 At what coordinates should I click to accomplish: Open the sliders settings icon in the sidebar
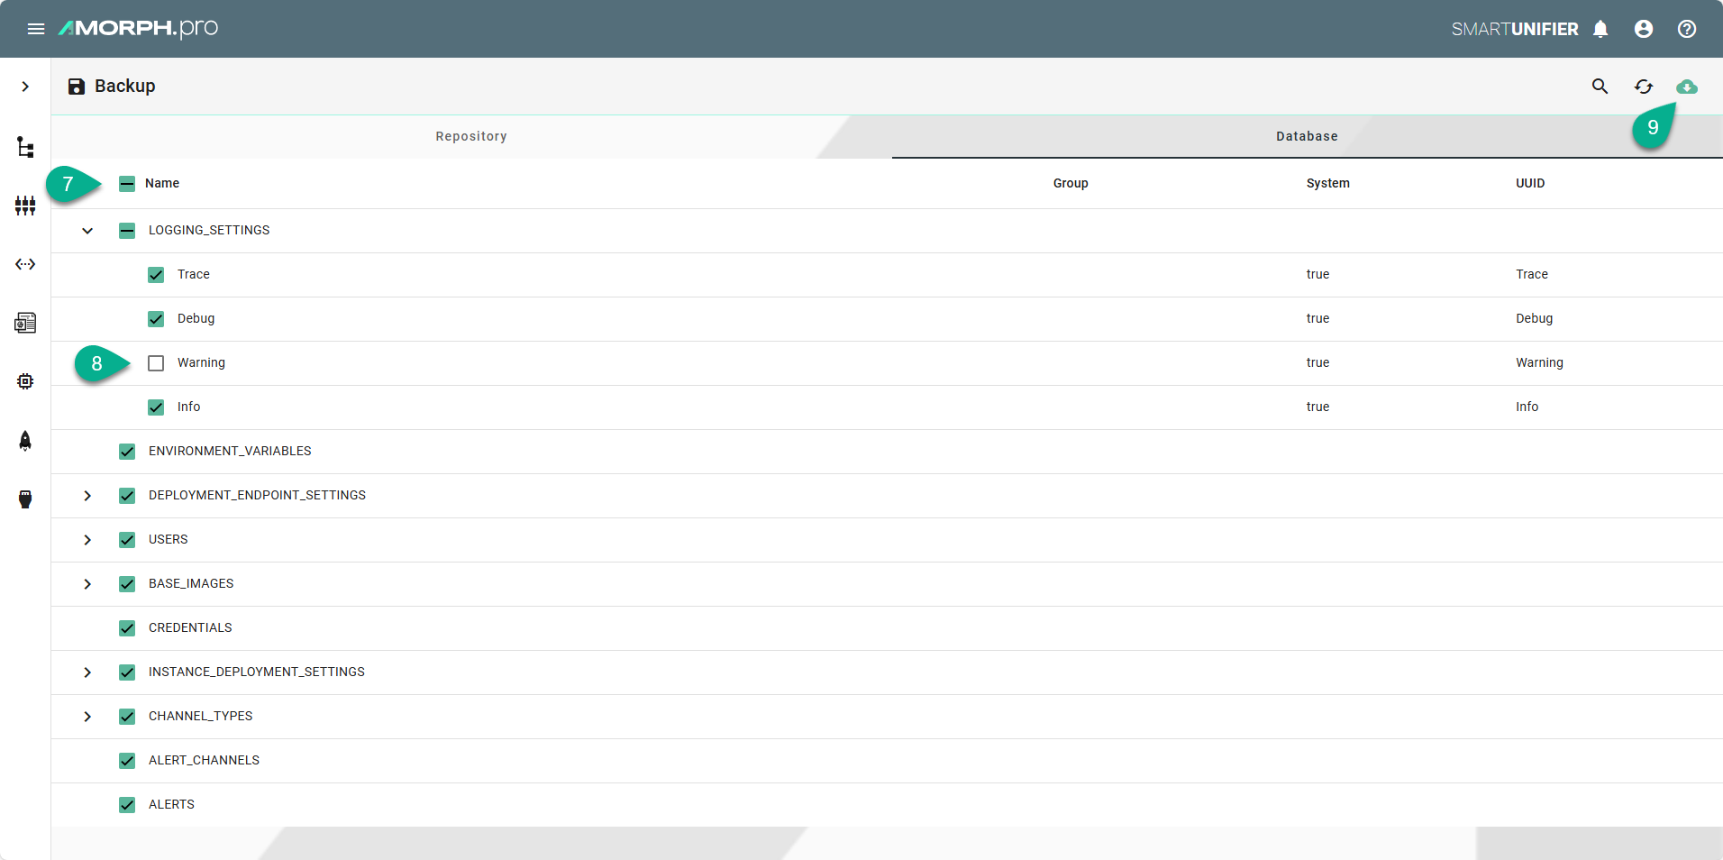(x=25, y=206)
